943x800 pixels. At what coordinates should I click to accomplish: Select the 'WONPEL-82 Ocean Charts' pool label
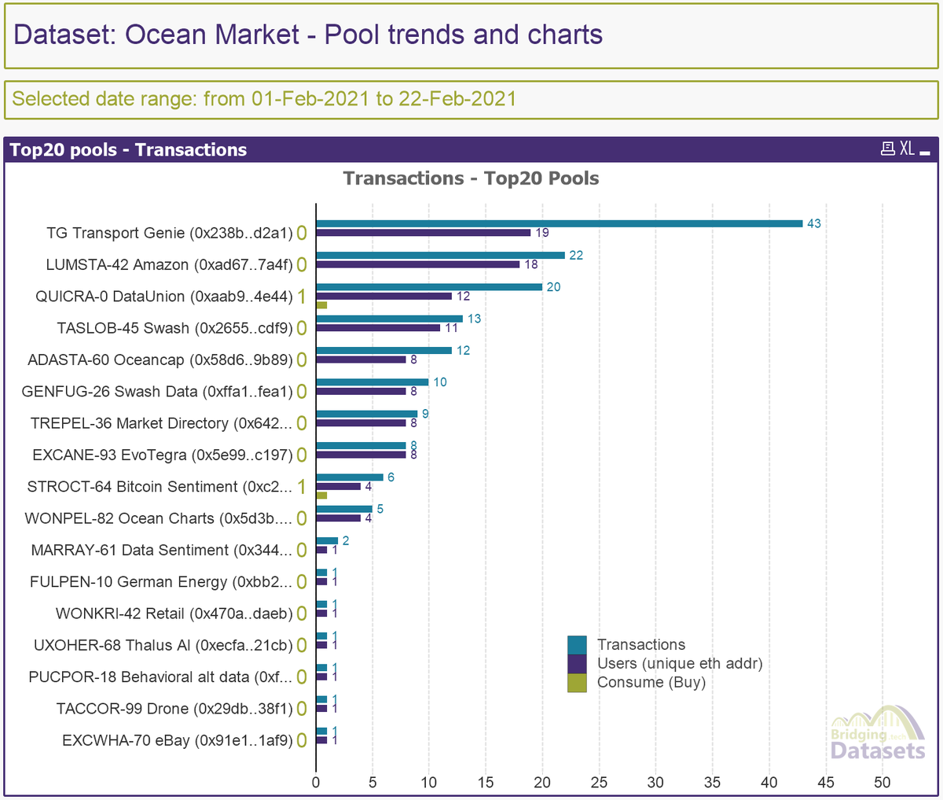pyautogui.click(x=159, y=518)
